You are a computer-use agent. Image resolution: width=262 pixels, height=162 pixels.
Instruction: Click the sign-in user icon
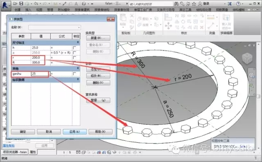[x=200, y=4]
